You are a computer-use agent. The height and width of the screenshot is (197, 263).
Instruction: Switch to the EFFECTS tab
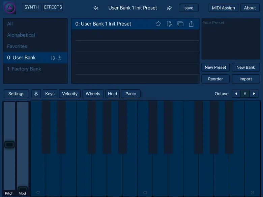(x=53, y=7)
